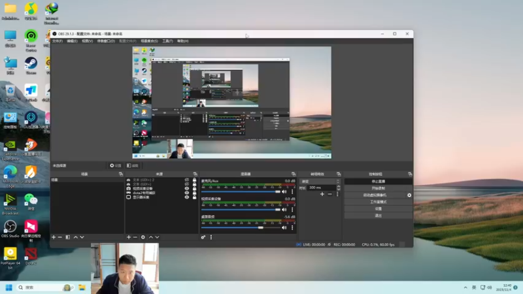Open Audio Mixer panel three-dot menu
The height and width of the screenshot is (294, 523).
(x=211, y=237)
